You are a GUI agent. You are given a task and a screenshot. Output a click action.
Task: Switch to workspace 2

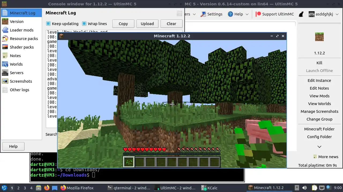[18, 188]
